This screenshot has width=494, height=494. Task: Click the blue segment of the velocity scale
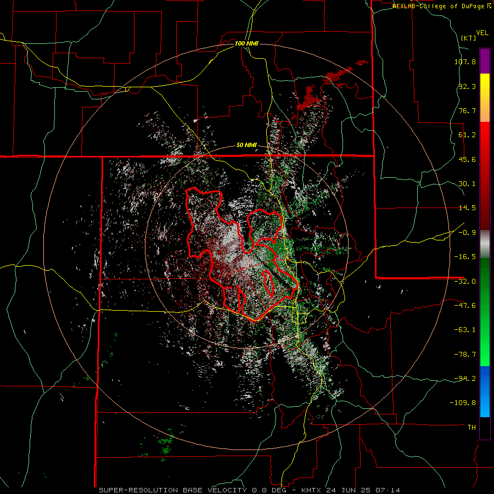tap(485, 391)
